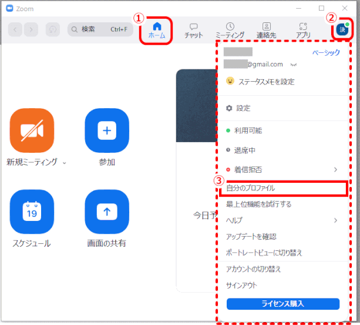This screenshot has height=325, width=360.
Task: Go forward with the right arrow button
Action: click(31, 29)
